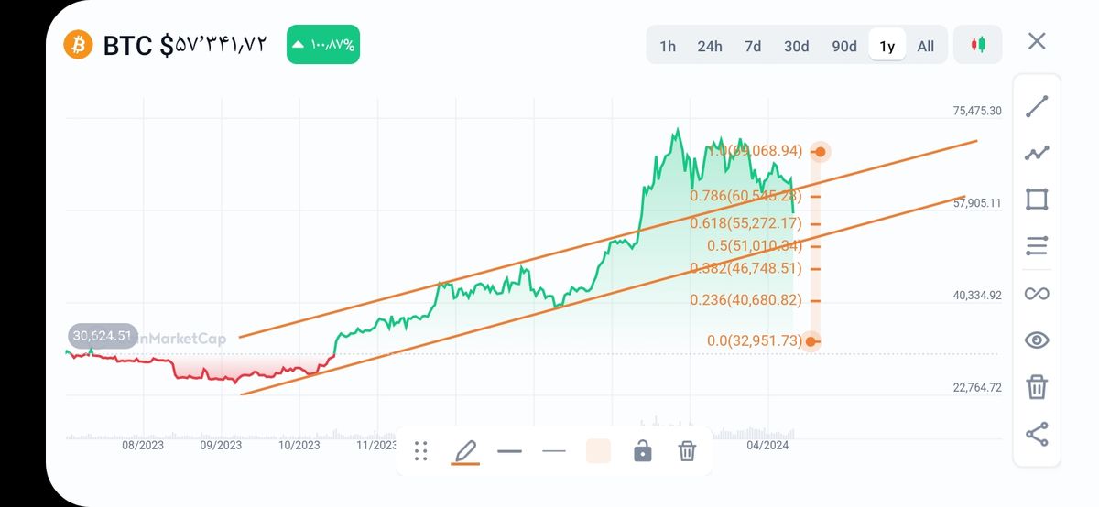Image resolution: width=1099 pixels, height=507 pixels.
Task: Open thick line width selector
Action: [509, 450]
